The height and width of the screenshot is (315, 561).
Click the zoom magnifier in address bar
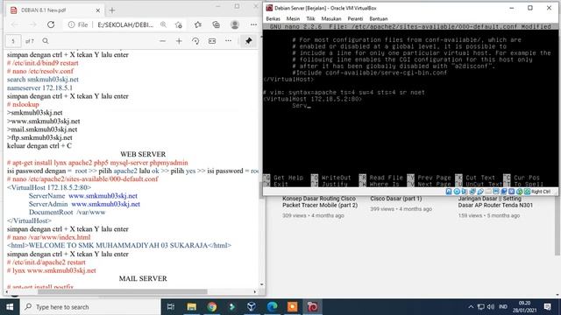164,24
